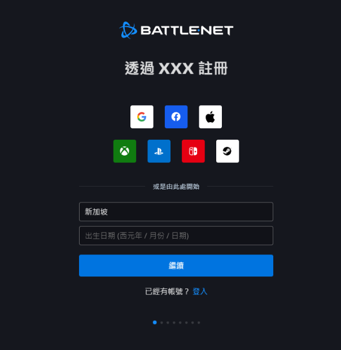Click the PlayStation sign-up icon
This screenshot has height=350, width=341.
point(159,151)
